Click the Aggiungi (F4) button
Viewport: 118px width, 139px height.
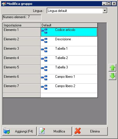(x=19, y=131)
